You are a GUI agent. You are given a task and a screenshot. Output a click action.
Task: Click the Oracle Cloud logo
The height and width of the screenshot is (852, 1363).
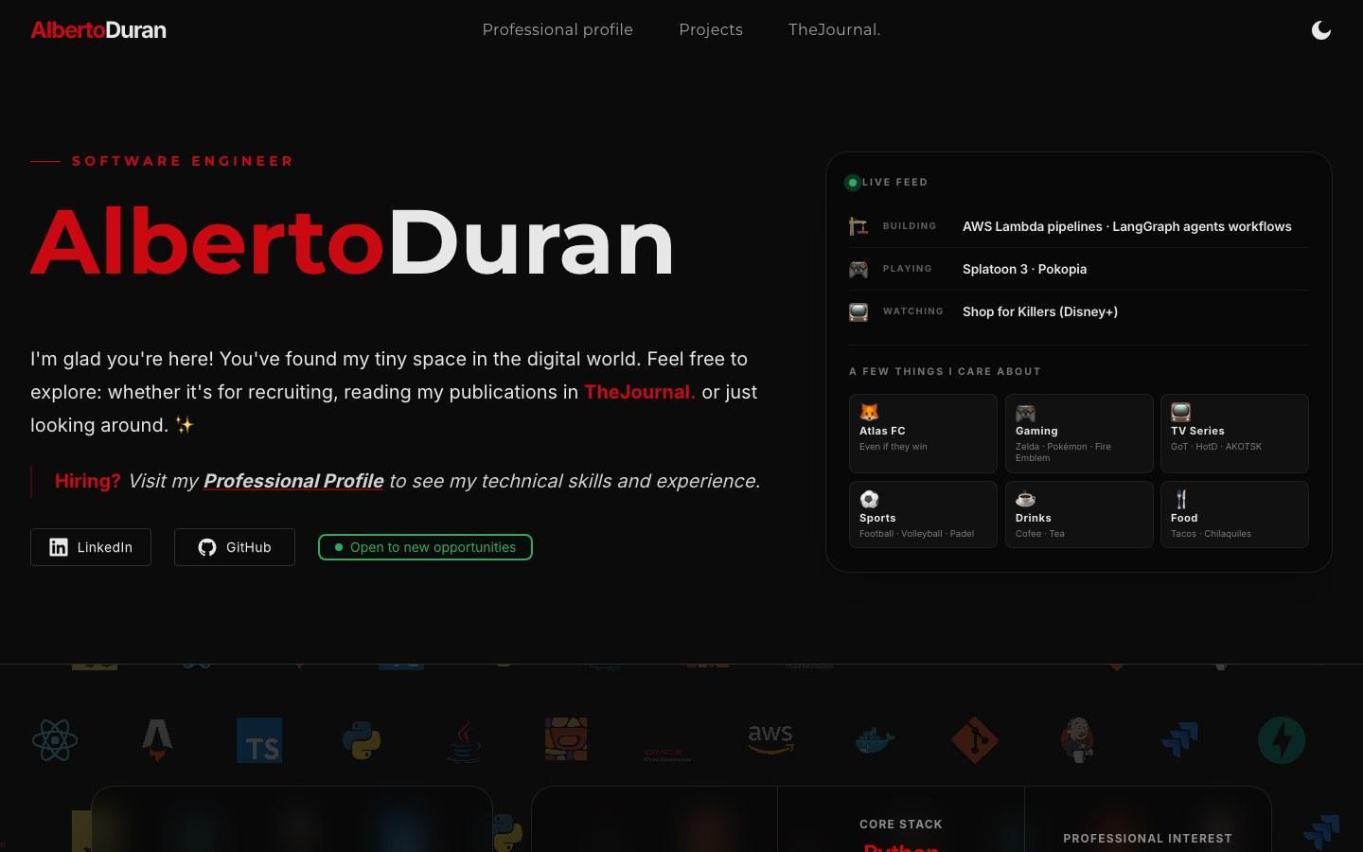(668, 754)
